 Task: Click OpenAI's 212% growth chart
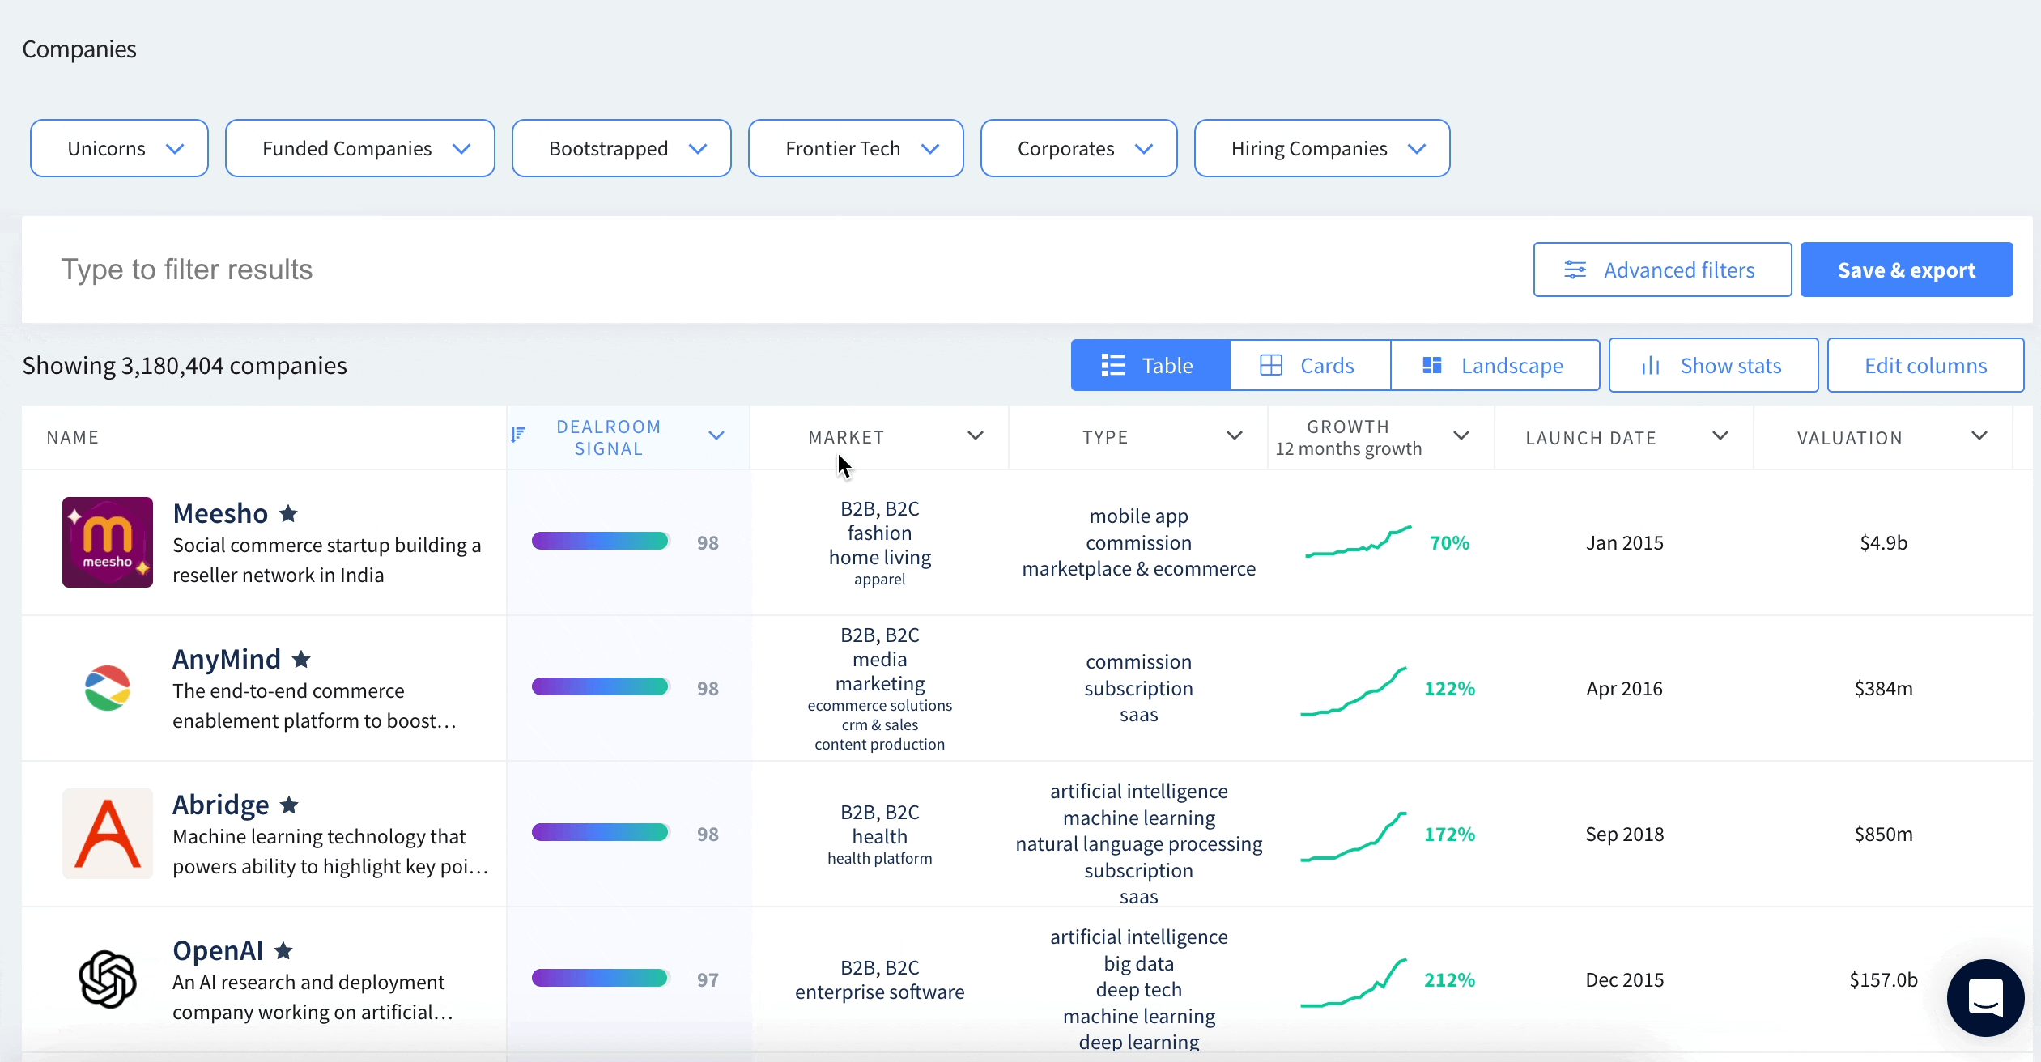click(1354, 983)
